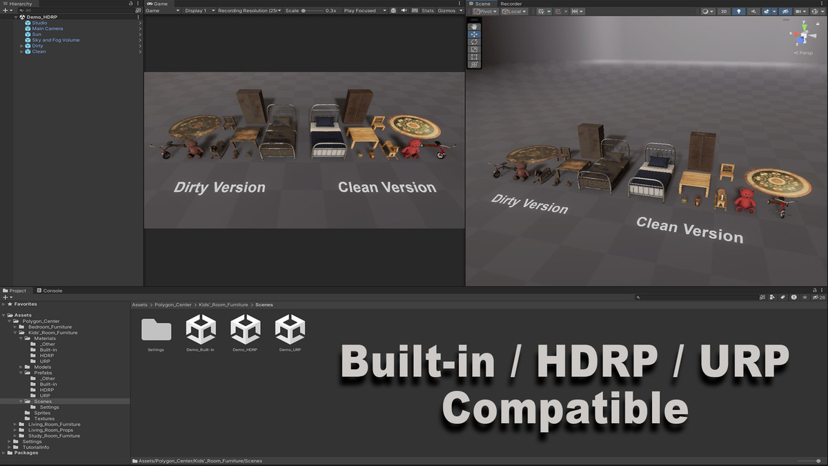The image size is (828, 466).
Task: Click the Project search by label icon
Action: click(x=782, y=298)
